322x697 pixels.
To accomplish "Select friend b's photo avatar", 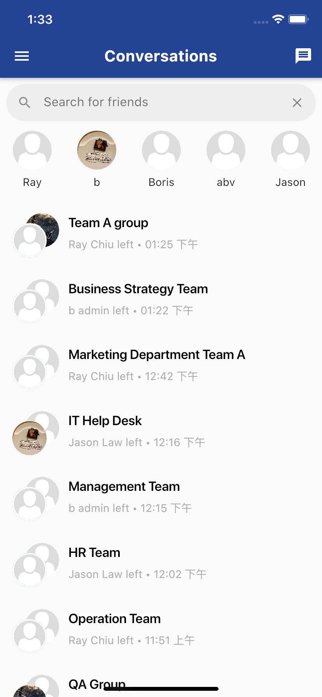I will point(97,150).
